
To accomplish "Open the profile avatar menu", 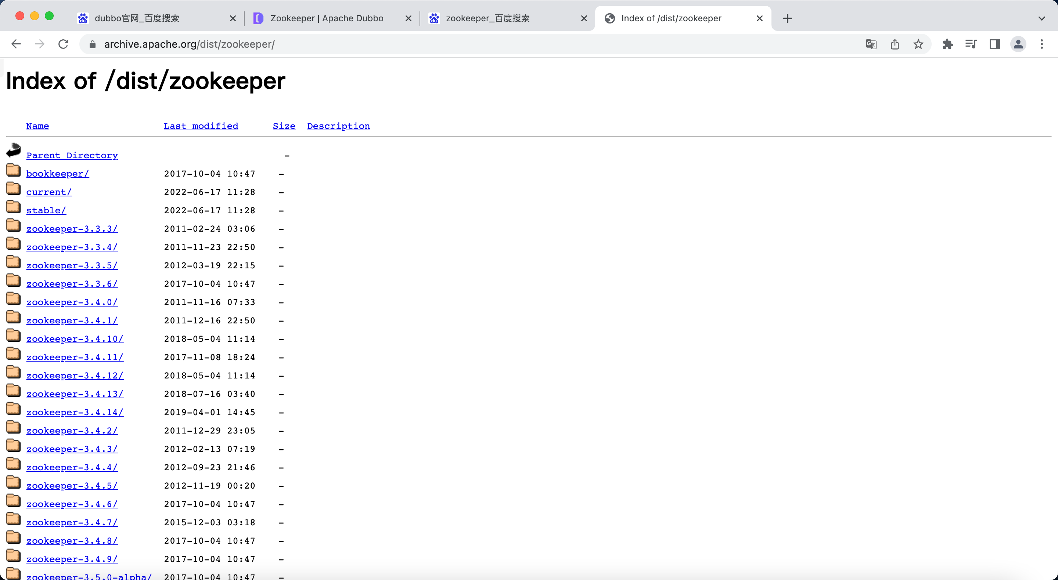I will [1018, 44].
